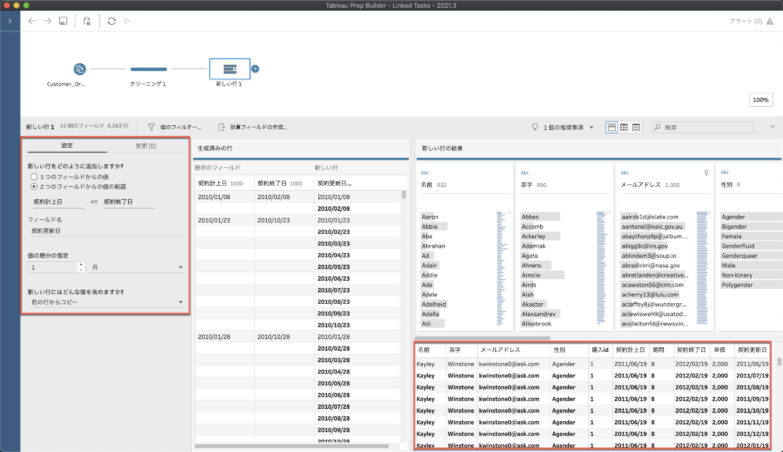The image size is (783, 452).
Task: Select Ackerley in 苗字 card
Action: [534, 236]
